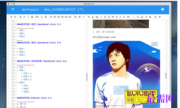Open the emoji picker
This screenshot has width=180, height=108.
point(120,17)
